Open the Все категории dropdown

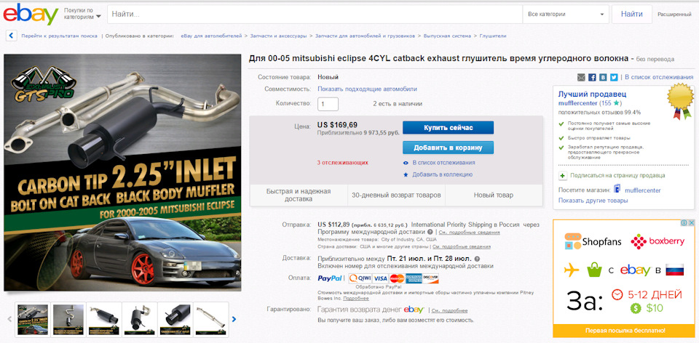pos(566,15)
